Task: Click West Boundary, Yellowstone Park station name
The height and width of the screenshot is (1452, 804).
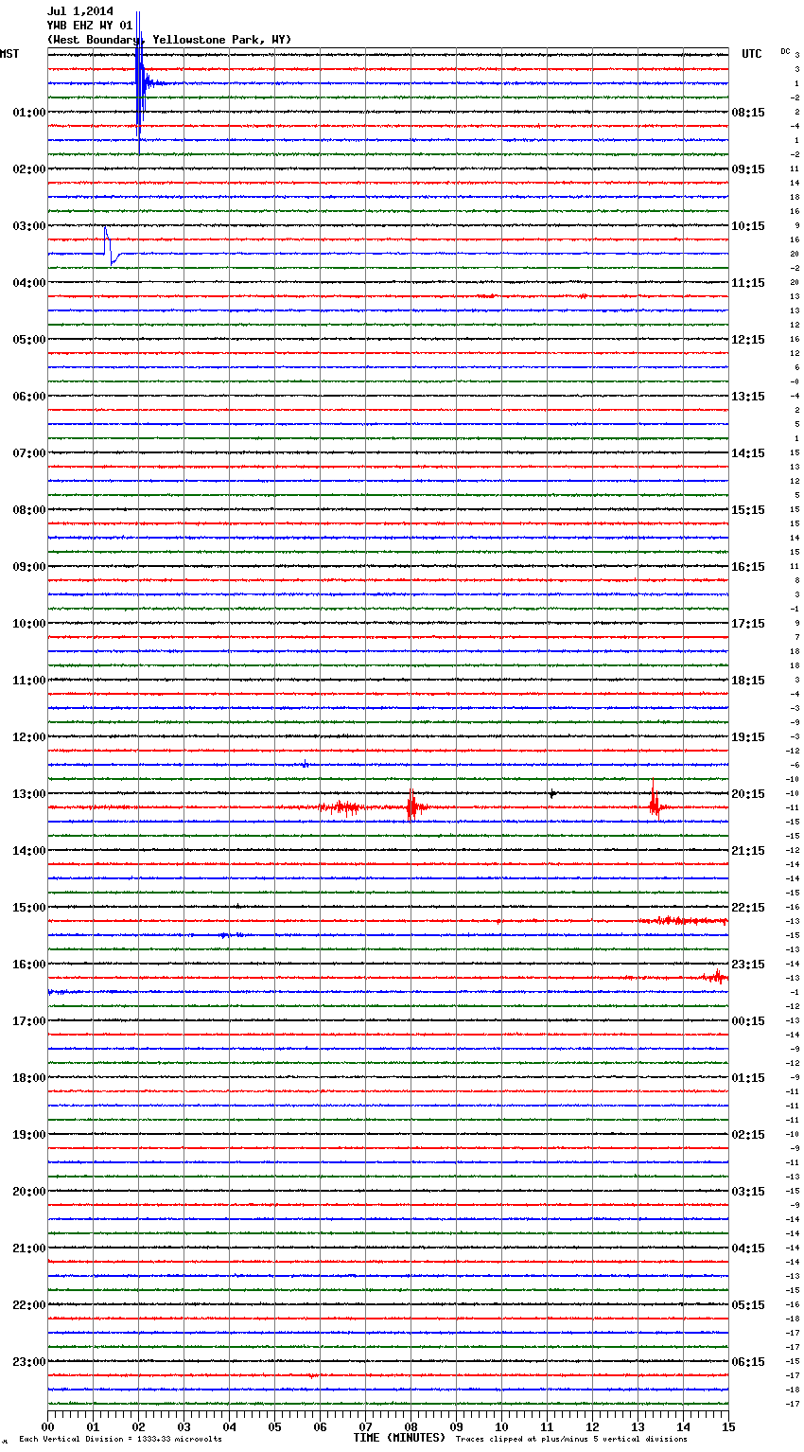Action: [169, 40]
